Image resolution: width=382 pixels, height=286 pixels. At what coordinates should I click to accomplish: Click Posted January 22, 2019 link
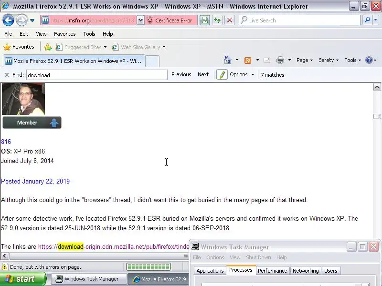[35, 181]
